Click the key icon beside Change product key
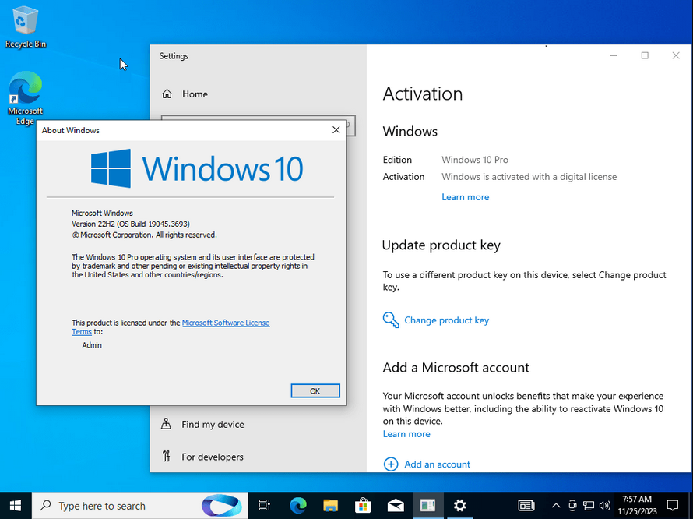 pyautogui.click(x=391, y=320)
